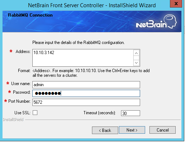Click the scroll-up arrow in Address box
This screenshot has height=142, width=185.
(x=136, y=53)
